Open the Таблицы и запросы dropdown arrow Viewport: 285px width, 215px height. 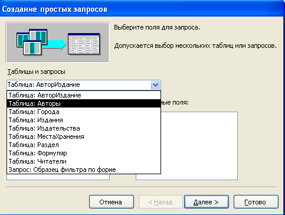tap(155, 85)
